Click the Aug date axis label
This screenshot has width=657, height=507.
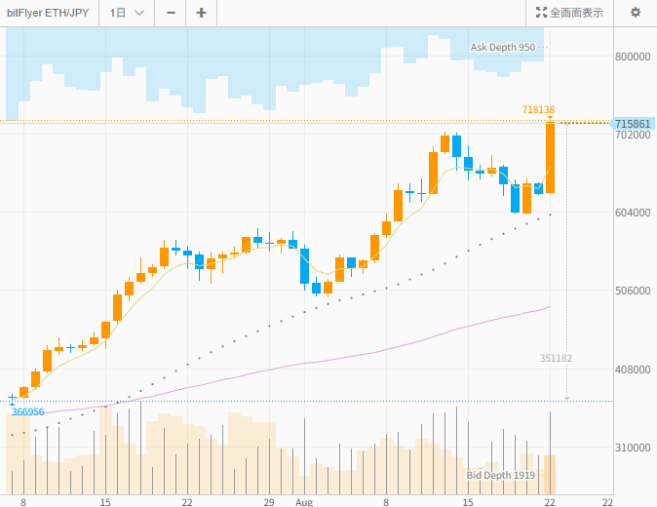click(304, 502)
